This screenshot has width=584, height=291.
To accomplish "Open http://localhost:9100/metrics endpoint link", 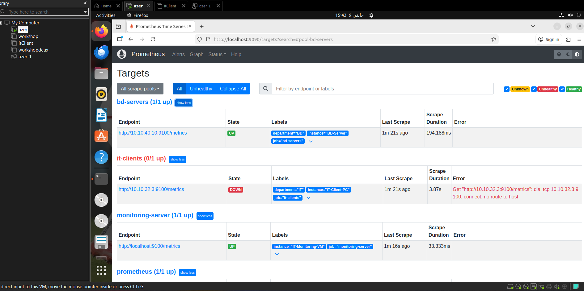I will click(149, 246).
